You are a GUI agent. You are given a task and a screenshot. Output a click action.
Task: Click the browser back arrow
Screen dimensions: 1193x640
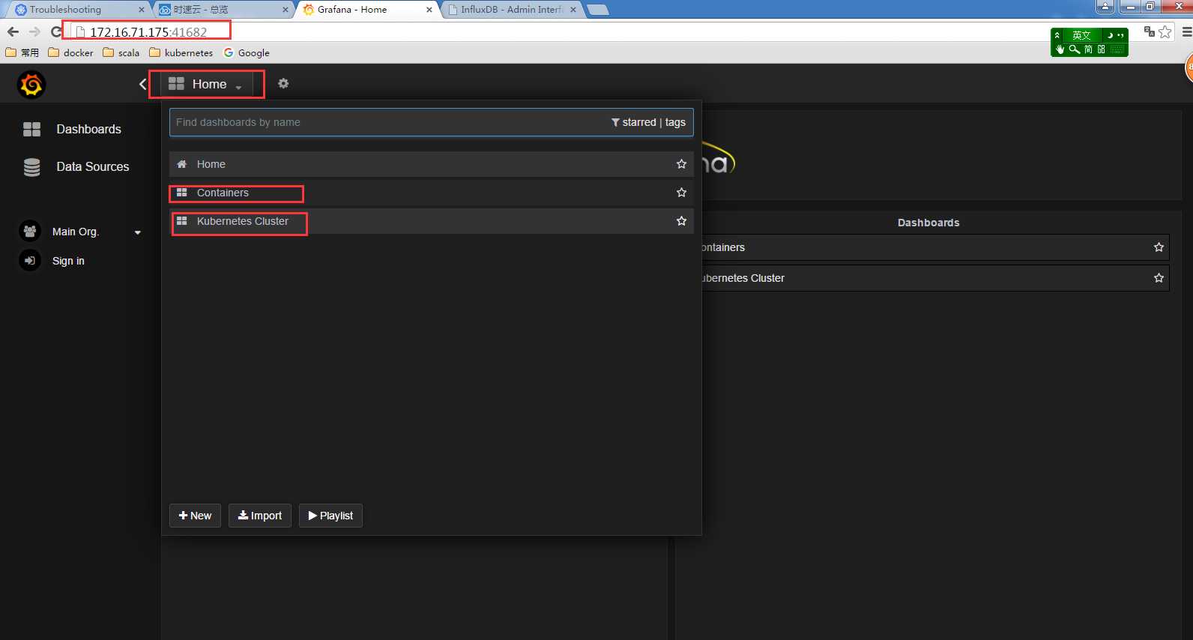13,31
